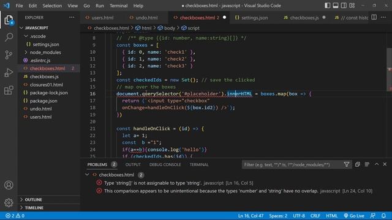Open the Search view in activity bar
The width and height of the screenshot is (392, 220).
(9, 37)
